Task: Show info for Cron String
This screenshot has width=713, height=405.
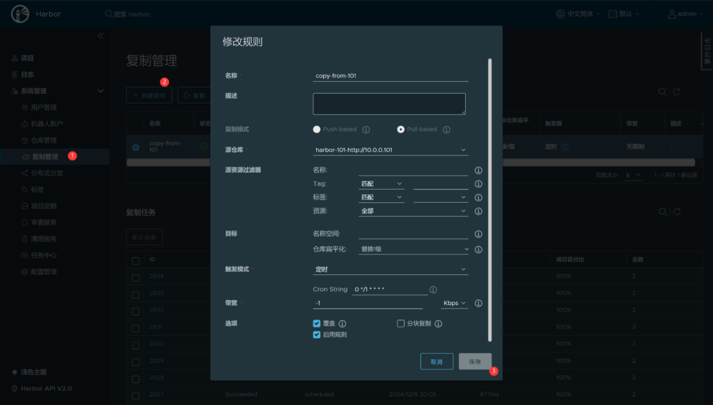Action: pos(433,290)
